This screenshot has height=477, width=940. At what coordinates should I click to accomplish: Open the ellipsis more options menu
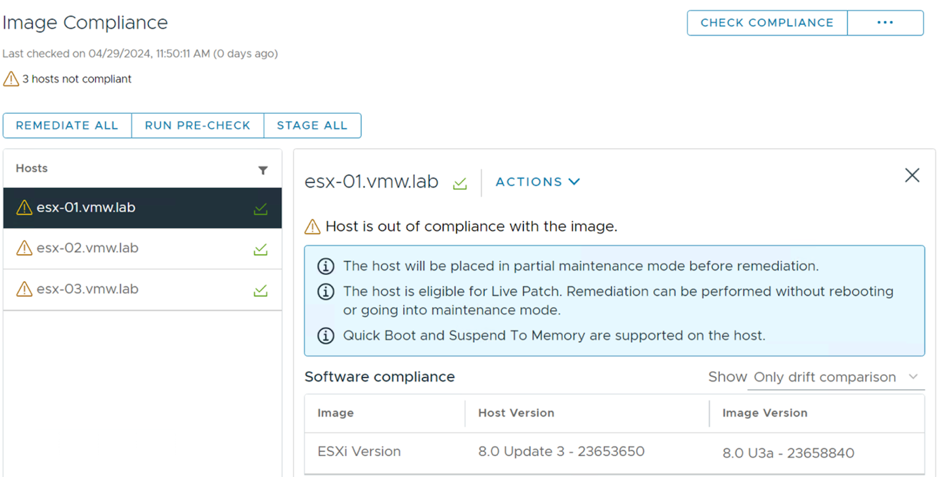pos(885,22)
